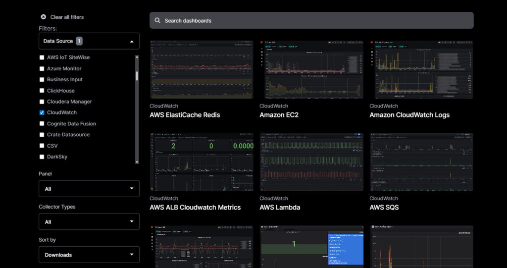Viewport: 507px width, 268px height.
Task: Click the AWS ALB Cloudwatch Metrics title
Action: pos(195,208)
